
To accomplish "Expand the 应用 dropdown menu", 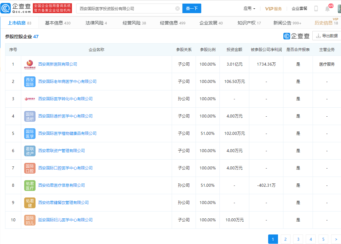I will [249, 8].
